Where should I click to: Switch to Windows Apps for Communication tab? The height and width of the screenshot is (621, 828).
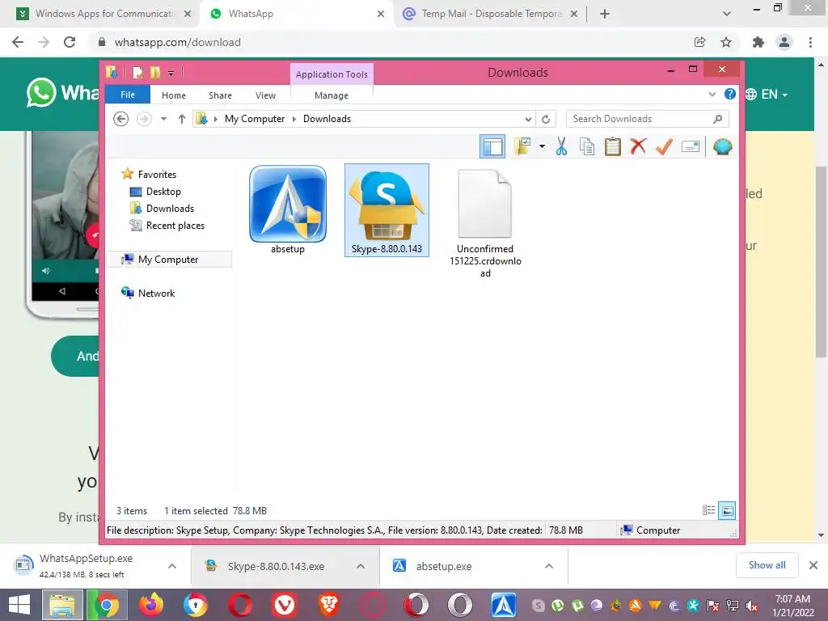tap(104, 14)
